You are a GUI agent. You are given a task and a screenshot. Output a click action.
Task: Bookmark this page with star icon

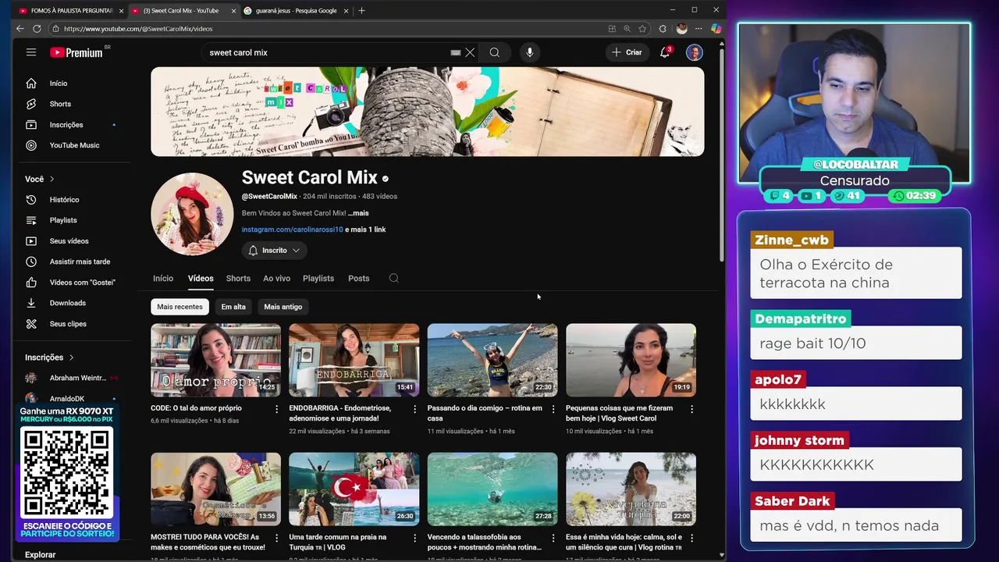pos(642,28)
